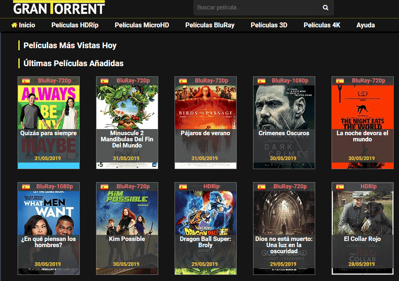
Task: Click HDRip label on Dragon Ball Super card
Action: click(211, 186)
